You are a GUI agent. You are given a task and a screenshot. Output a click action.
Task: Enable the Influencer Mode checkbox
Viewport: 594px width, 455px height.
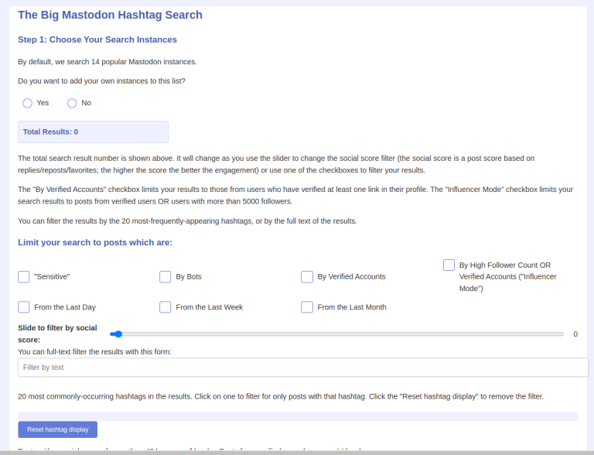click(449, 265)
